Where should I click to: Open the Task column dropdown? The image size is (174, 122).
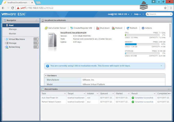(65, 93)
